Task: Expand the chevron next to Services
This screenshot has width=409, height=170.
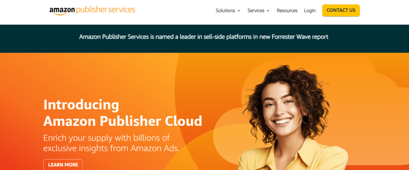Action: point(268,11)
